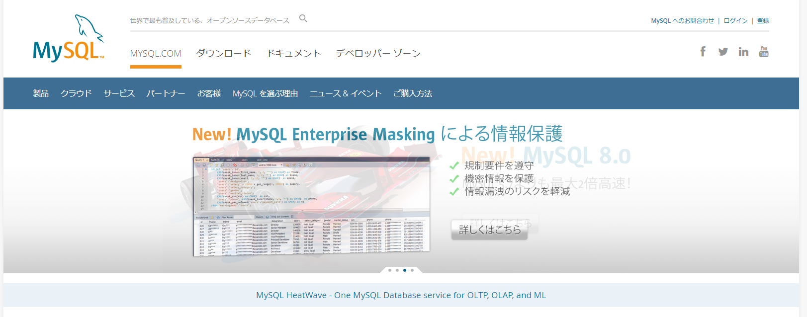Open the MySQL を選ぶ理由 menu
807x317 pixels.
[x=266, y=93]
